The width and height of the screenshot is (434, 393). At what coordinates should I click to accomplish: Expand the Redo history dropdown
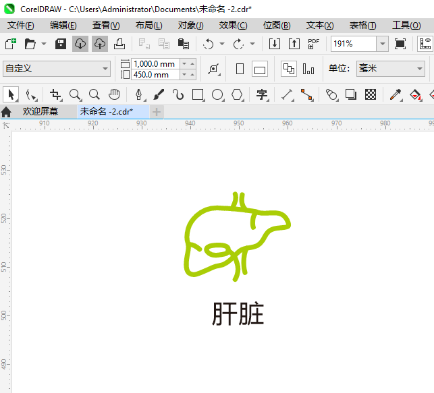pos(252,44)
